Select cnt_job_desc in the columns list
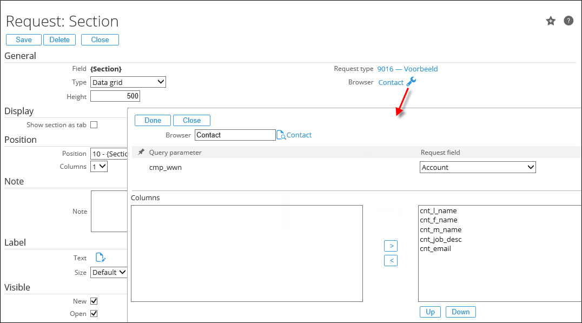The height and width of the screenshot is (323, 582). (440, 239)
